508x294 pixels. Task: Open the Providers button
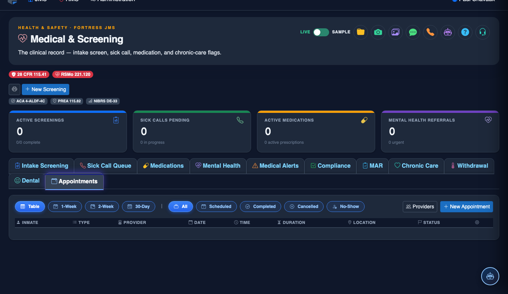420,207
